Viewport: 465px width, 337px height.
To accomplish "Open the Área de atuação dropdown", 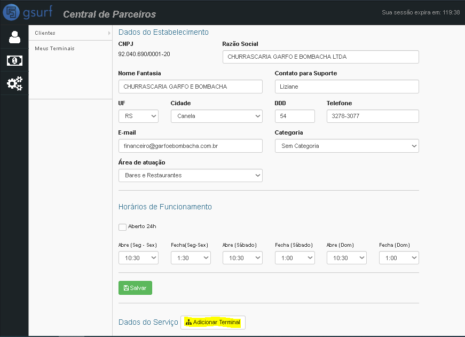I will (x=191, y=175).
